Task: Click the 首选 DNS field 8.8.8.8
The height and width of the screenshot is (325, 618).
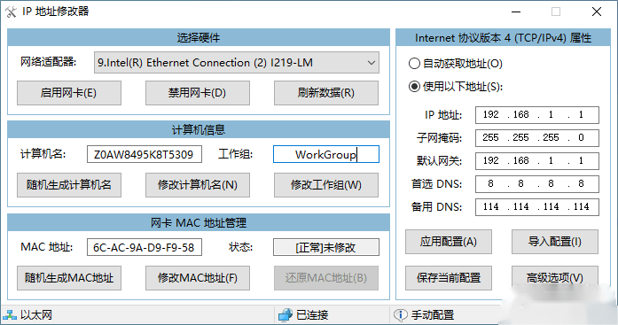Action: tap(536, 183)
